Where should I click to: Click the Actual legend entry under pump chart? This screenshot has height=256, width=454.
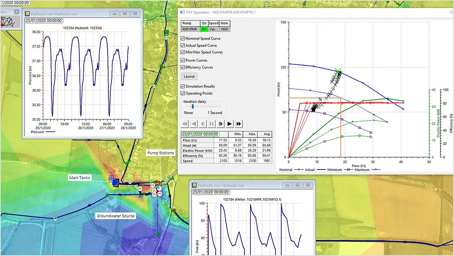(315, 170)
